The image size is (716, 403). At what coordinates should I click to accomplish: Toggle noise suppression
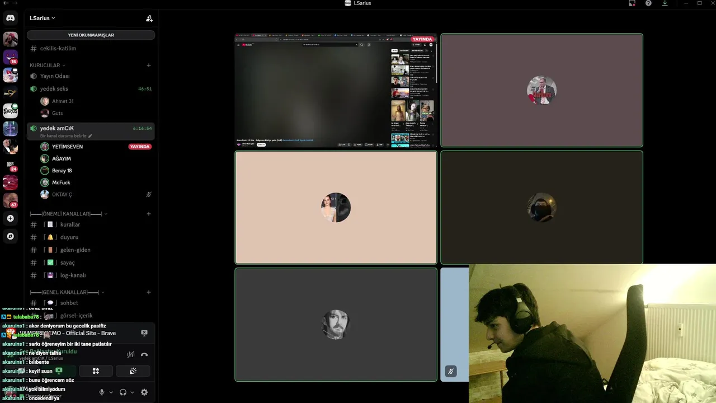[x=131, y=354]
